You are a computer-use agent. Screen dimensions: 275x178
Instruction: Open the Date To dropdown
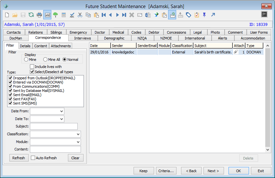pos(61,119)
